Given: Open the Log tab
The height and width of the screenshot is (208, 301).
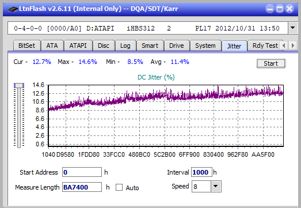Looking at the screenshot, I should [x=125, y=46].
